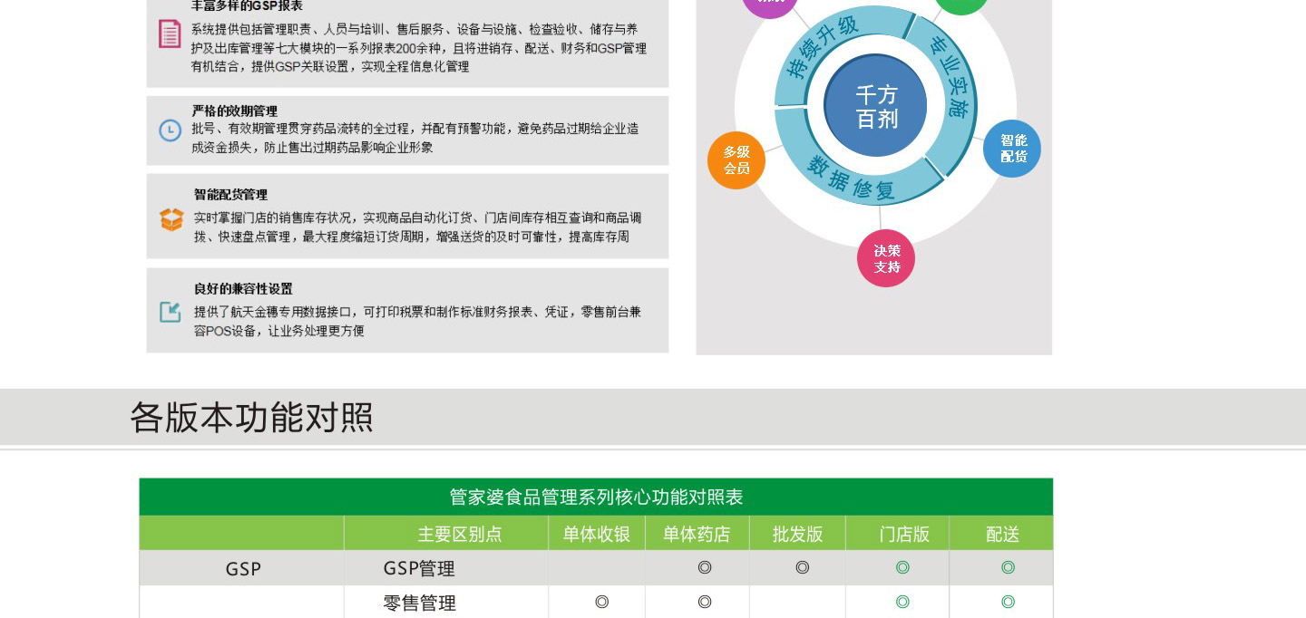1306x618 pixels.
Task: Click the 零售管理 mark under 单体药店
Action: [705, 602]
